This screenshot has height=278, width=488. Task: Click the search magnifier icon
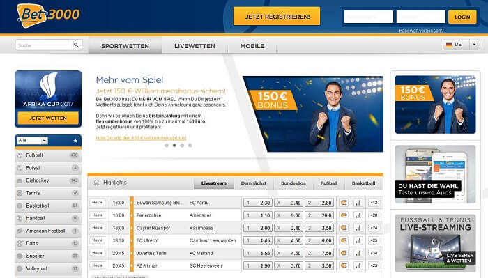point(76,45)
